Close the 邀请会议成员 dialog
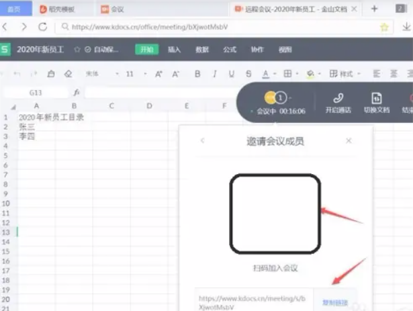The image size is (413, 311). coord(349,140)
